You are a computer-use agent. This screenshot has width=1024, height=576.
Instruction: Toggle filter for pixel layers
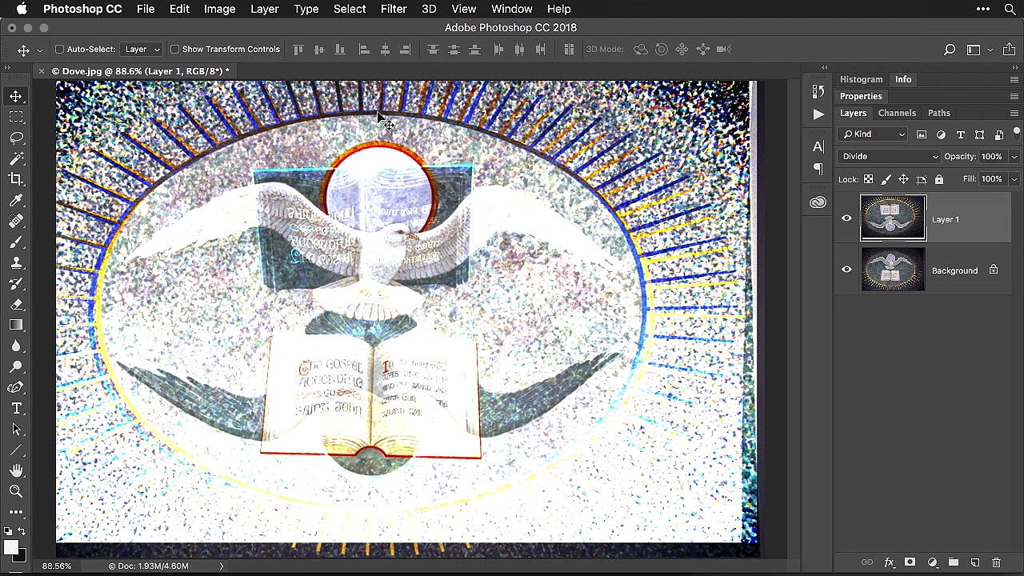coord(922,135)
